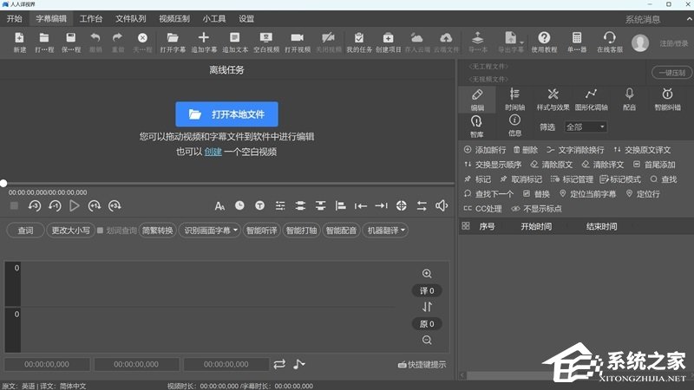Open the 视频压制 tab
This screenshot has width=694, height=390.
click(x=174, y=18)
